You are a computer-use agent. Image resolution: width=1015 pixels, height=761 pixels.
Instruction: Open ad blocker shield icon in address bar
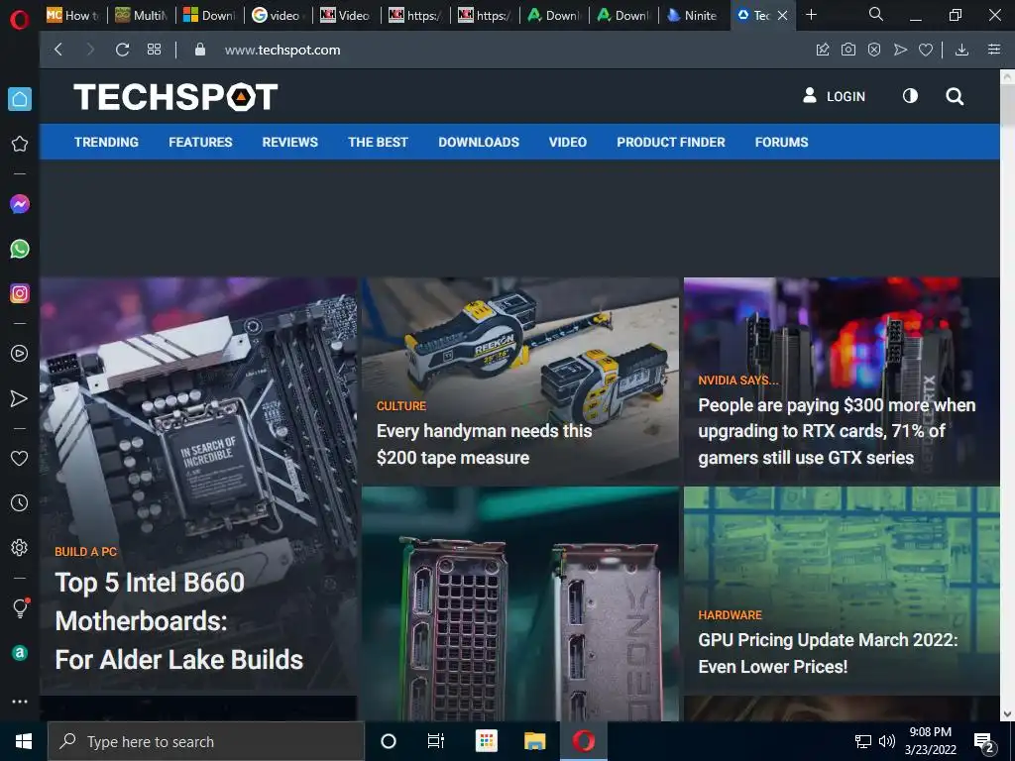[x=874, y=50]
